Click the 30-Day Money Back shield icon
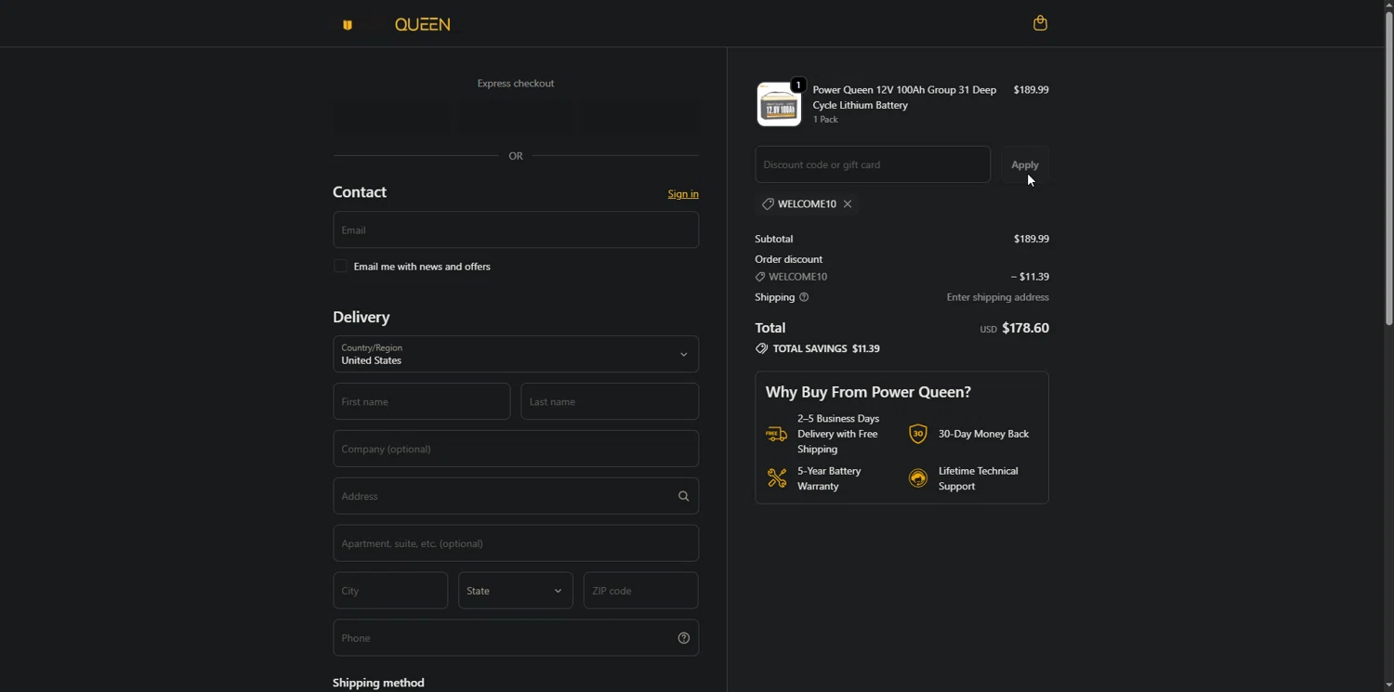 [917, 434]
